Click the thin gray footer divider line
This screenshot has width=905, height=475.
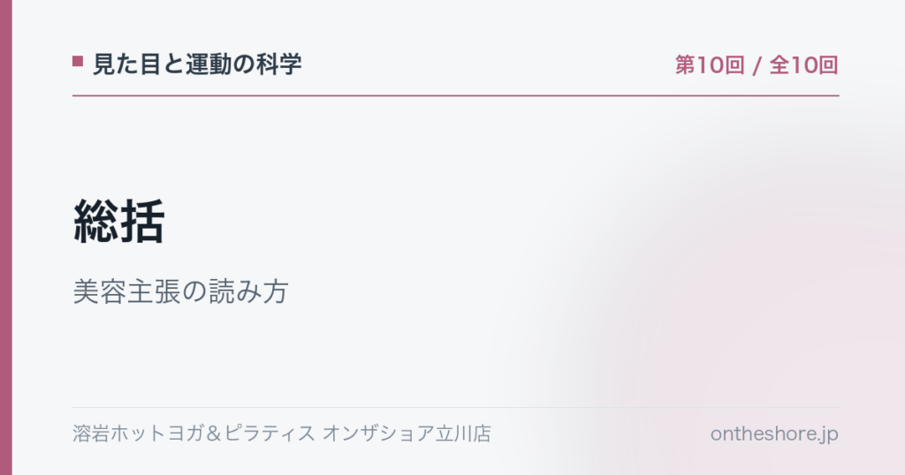455,408
